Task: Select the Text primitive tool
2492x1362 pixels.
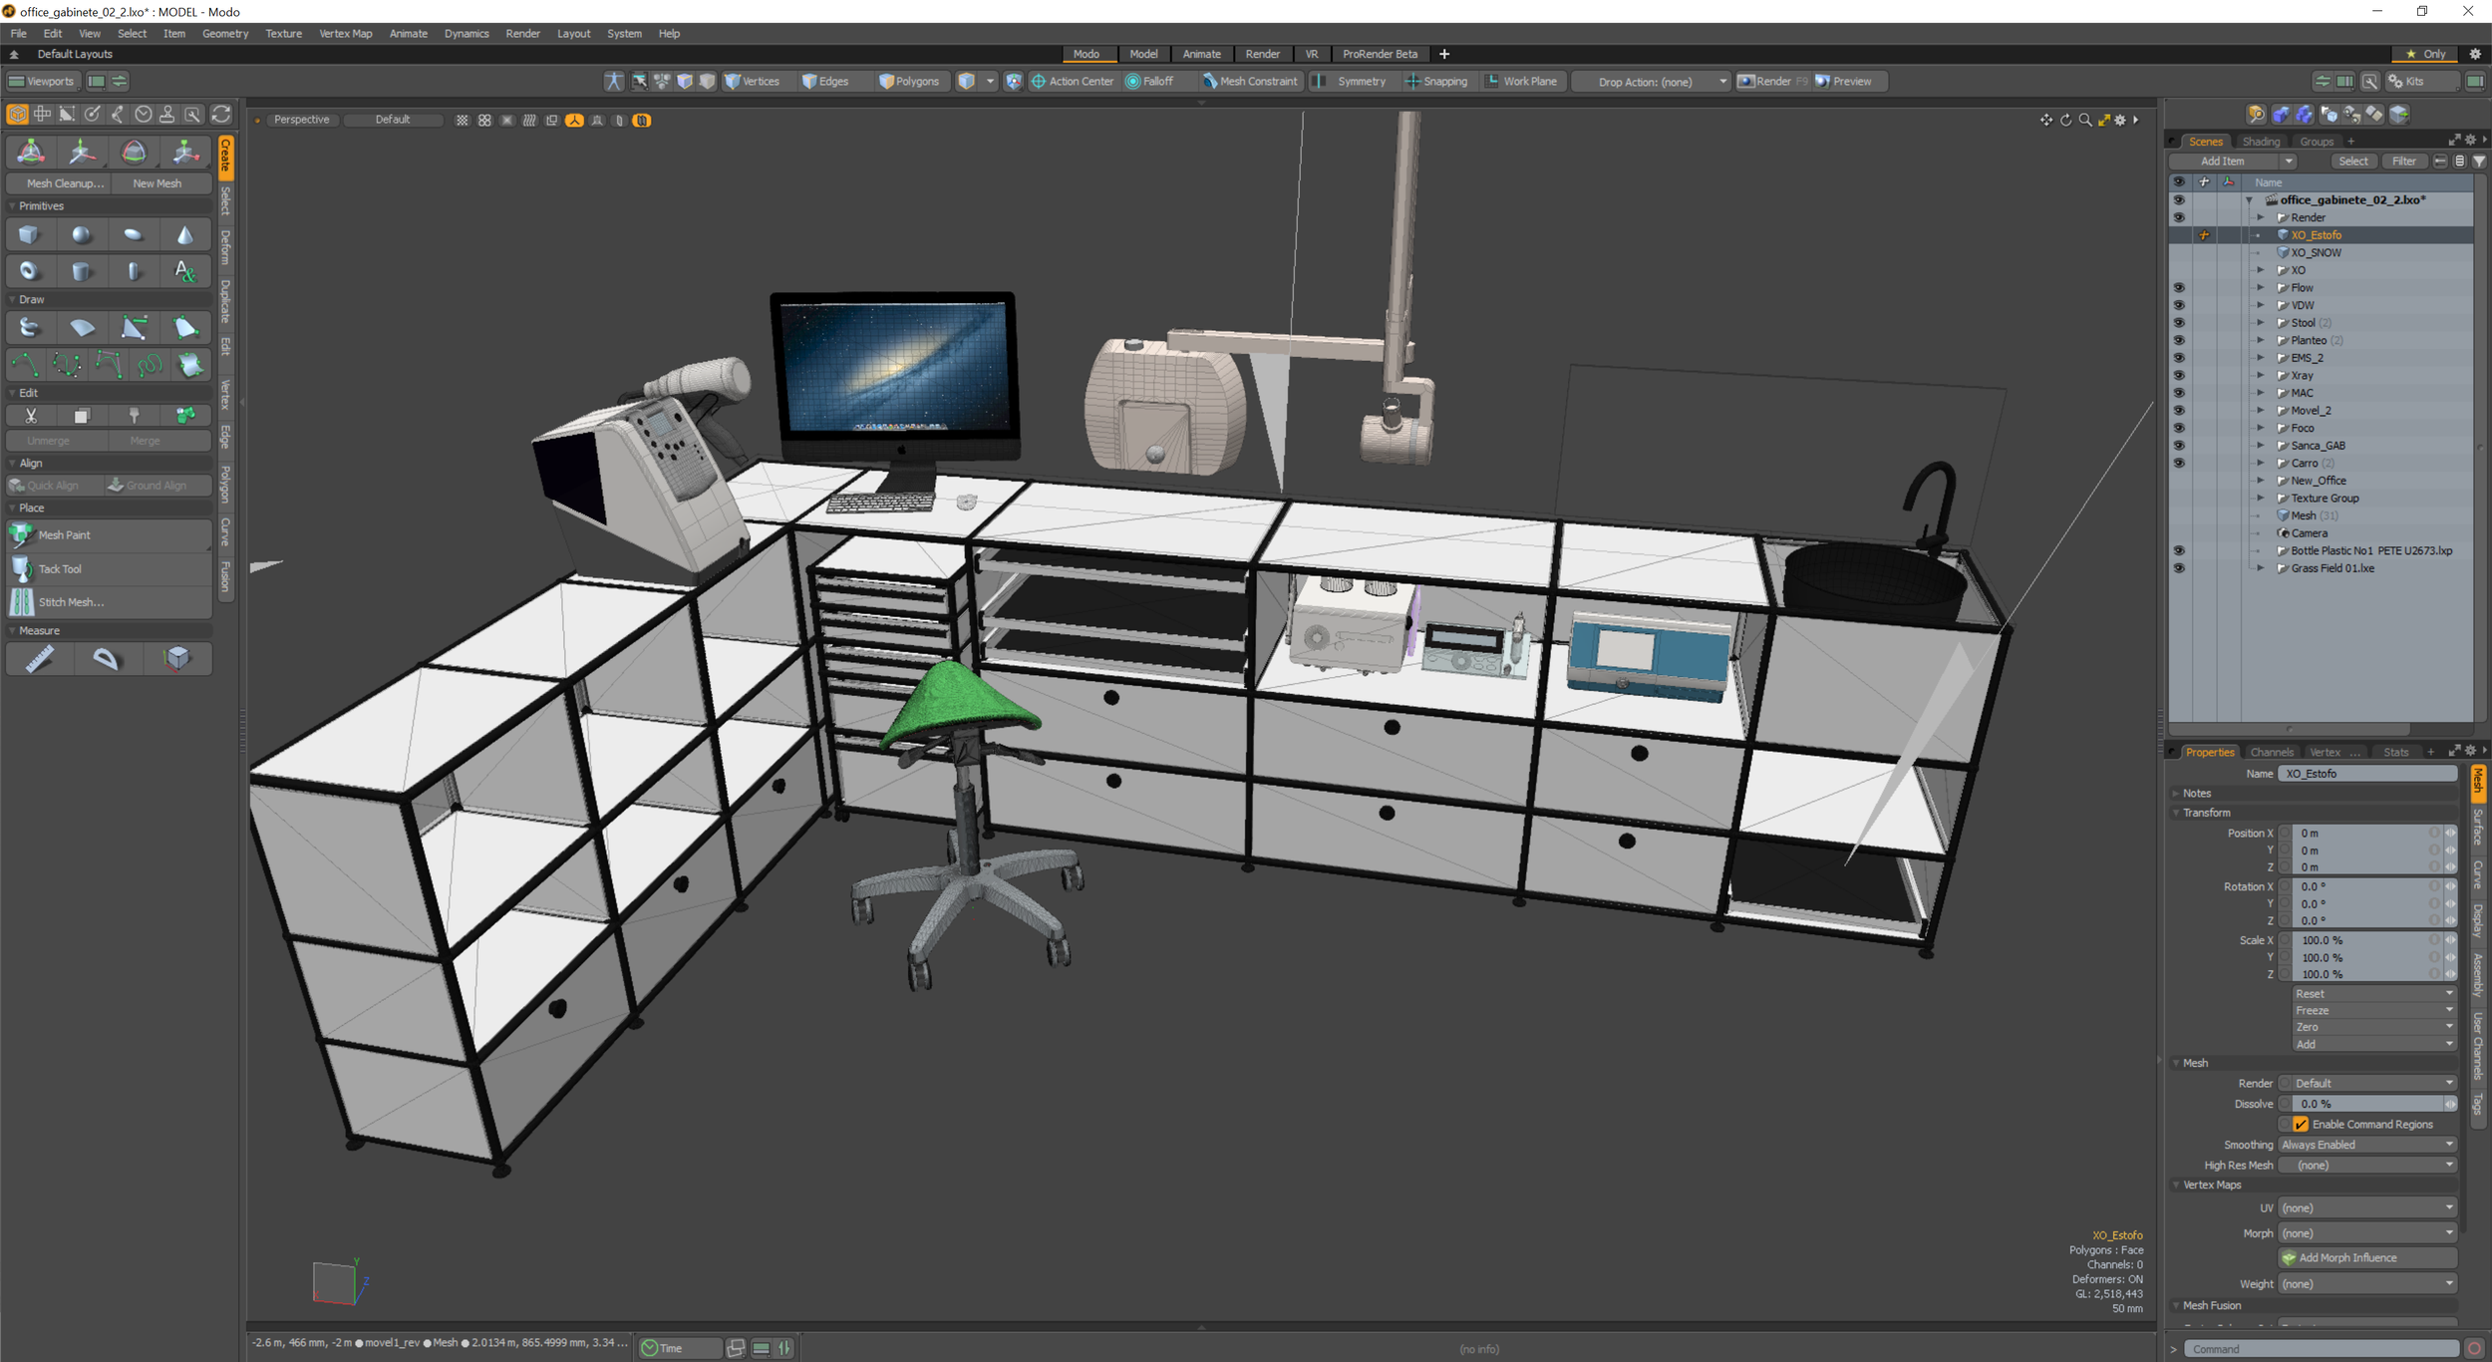Action: pos(185,271)
